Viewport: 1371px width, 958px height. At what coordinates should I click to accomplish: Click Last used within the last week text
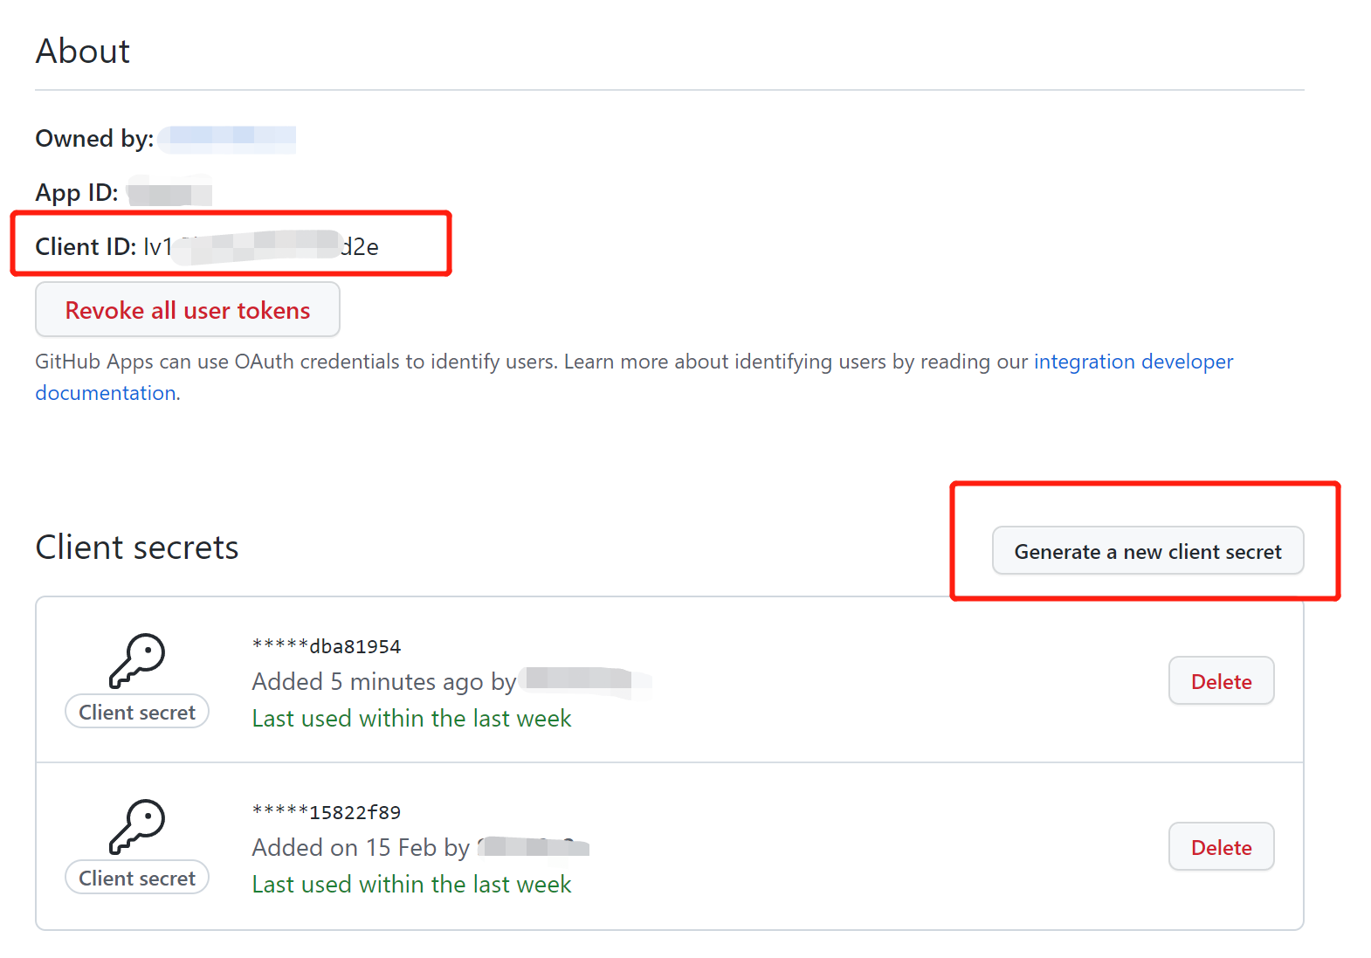410,718
